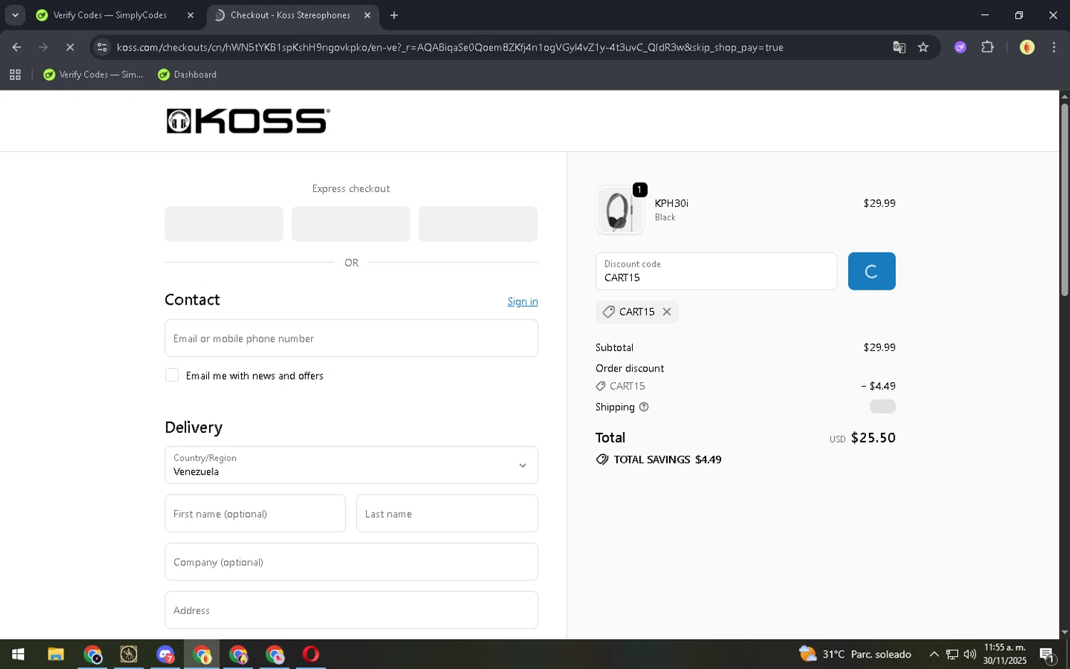Image resolution: width=1070 pixels, height=669 pixels.
Task: Choose the third express checkout button
Action: [x=478, y=224]
